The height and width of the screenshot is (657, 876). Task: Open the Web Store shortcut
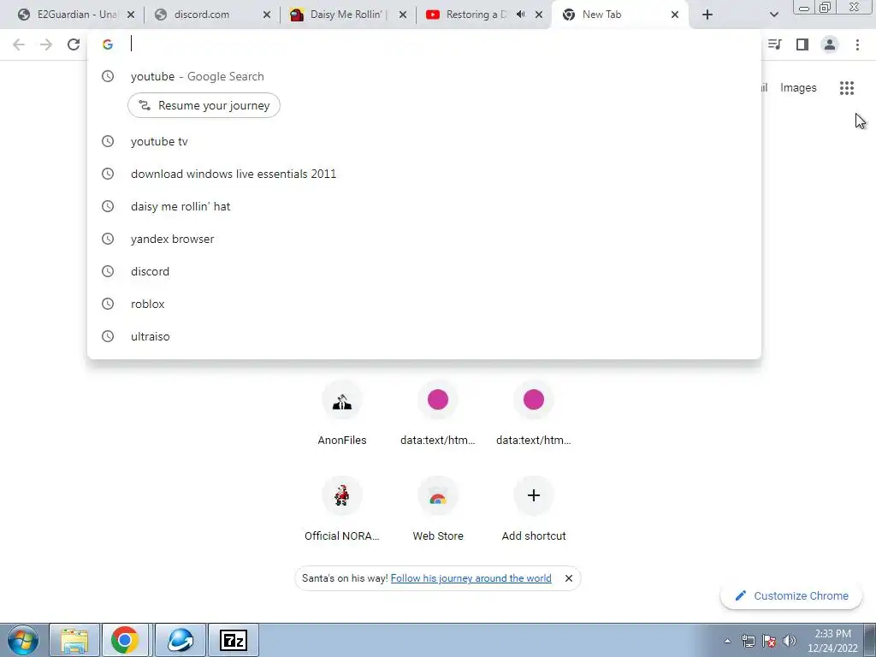pyautogui.click(x=438, y=509)
